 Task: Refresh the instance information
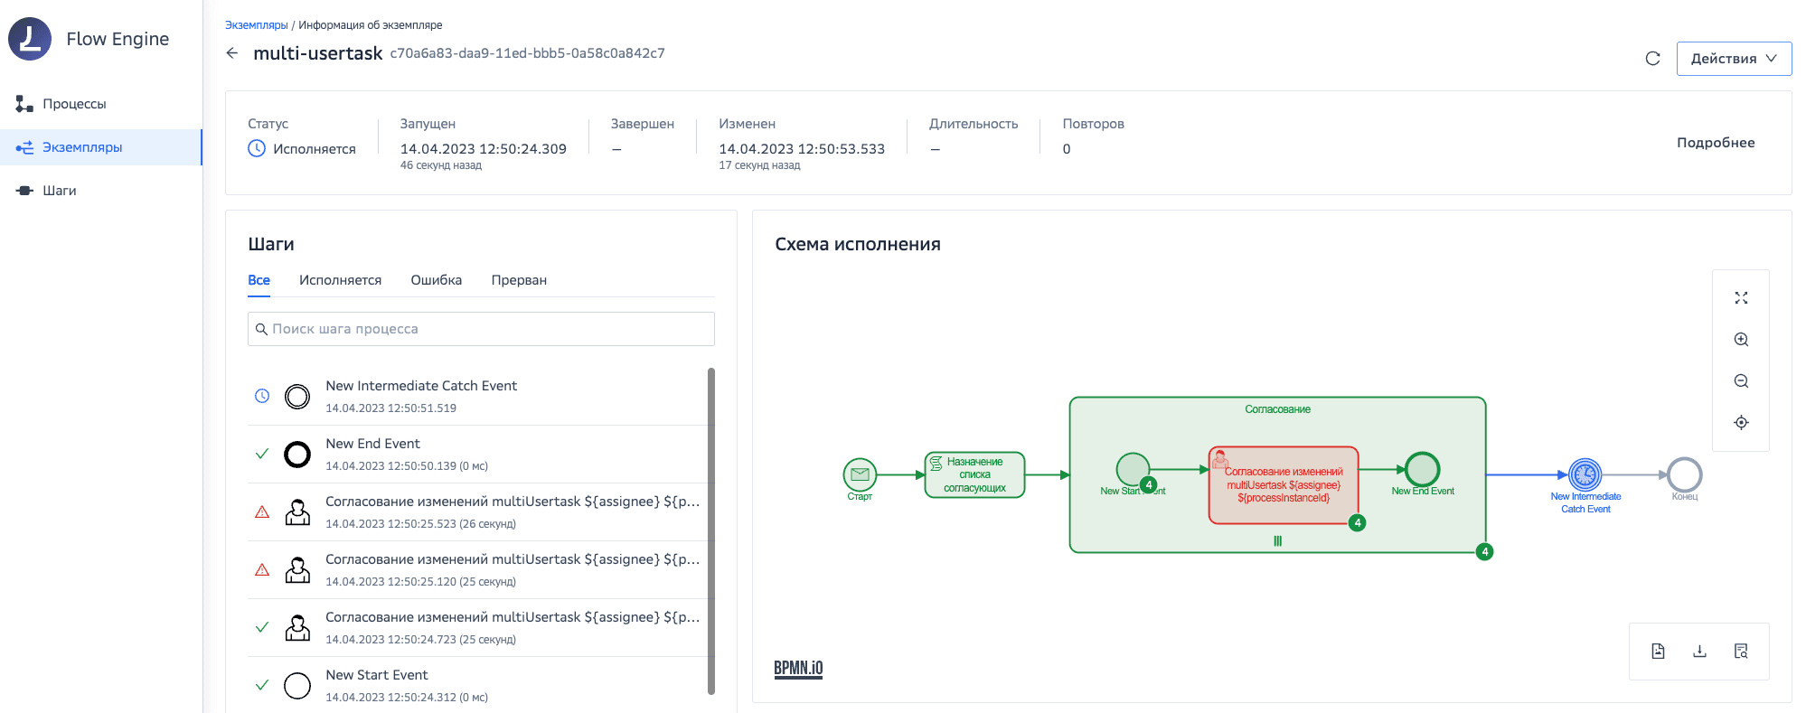(1652, 59)
